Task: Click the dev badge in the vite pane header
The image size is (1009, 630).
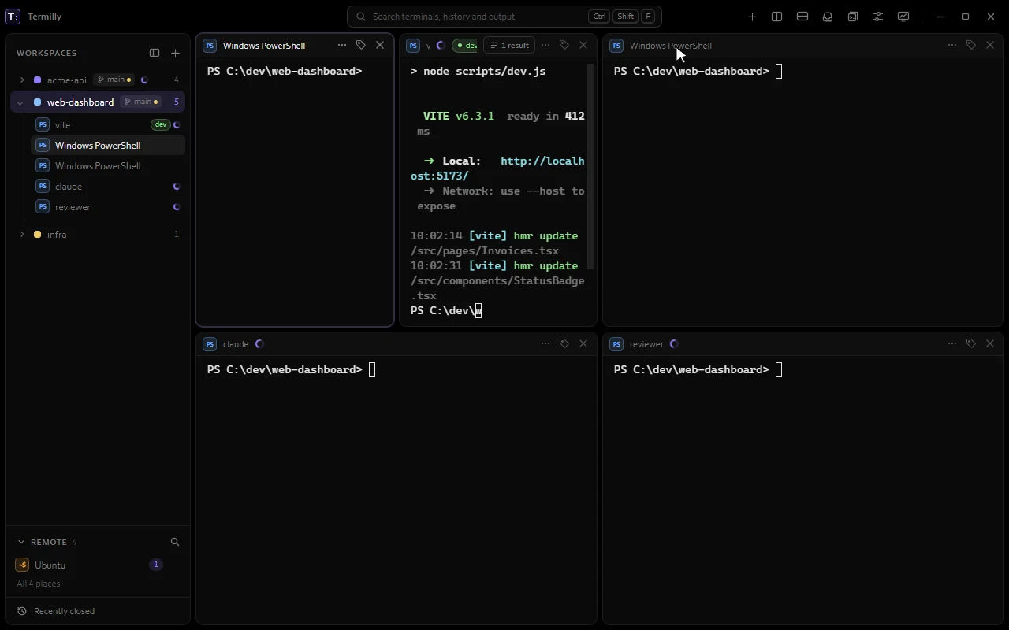Action: tap(466, 45)
